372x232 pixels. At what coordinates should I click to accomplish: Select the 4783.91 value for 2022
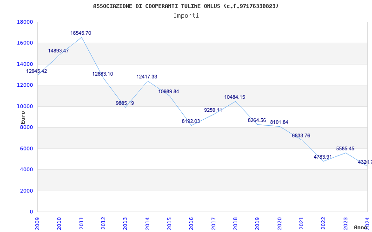point(323,157)
